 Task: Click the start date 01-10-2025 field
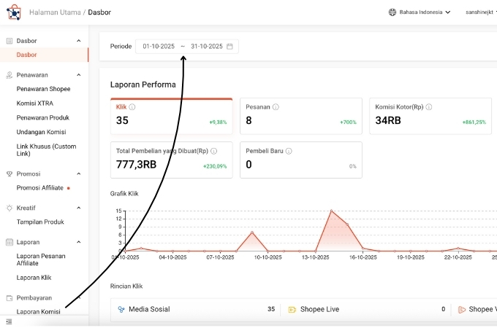tap(159, 47)
